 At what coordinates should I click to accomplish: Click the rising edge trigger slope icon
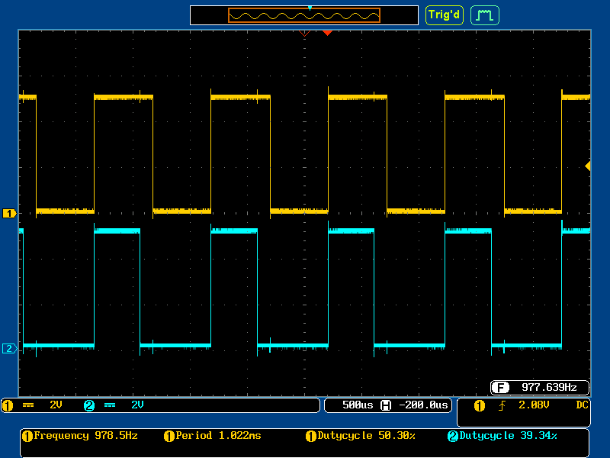(502, 406)
